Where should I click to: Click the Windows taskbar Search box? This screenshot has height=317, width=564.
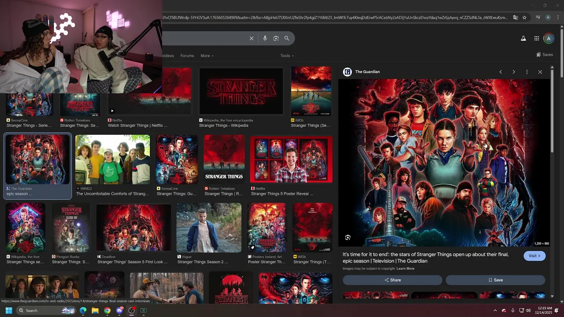pos(45,310)
